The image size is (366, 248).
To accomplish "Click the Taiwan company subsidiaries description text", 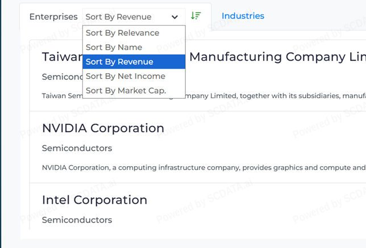I will (273, 96).
